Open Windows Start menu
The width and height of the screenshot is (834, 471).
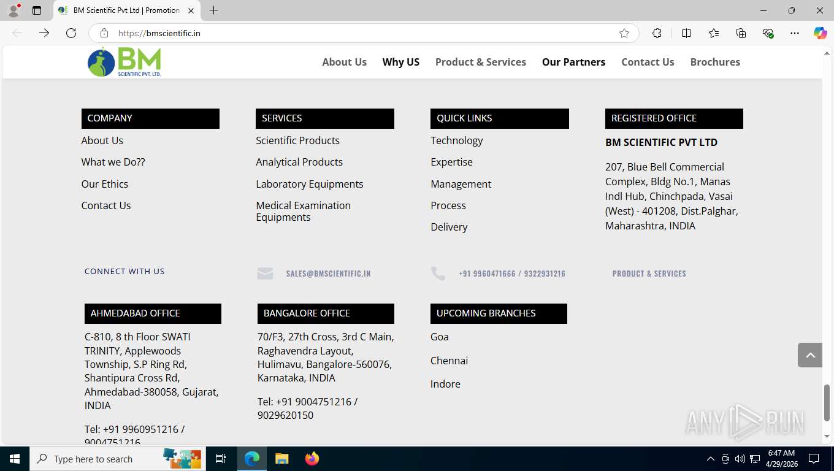point(15,459)
